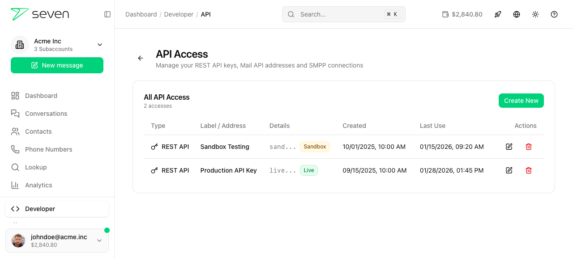
Task: Click the Details column header
Action: pos(279,126)
